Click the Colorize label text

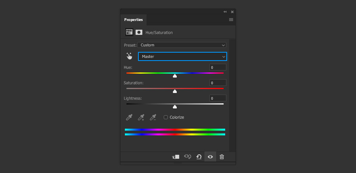pyautogui.click(x=177, y=117)
